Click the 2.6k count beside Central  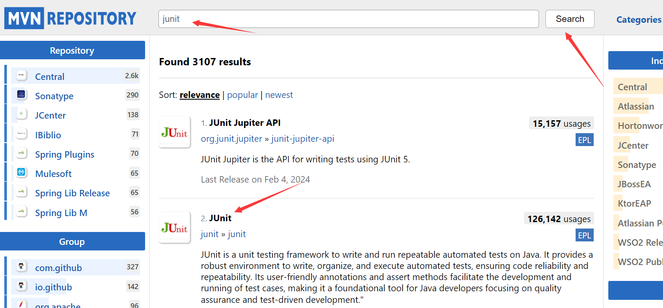point(132,76)
